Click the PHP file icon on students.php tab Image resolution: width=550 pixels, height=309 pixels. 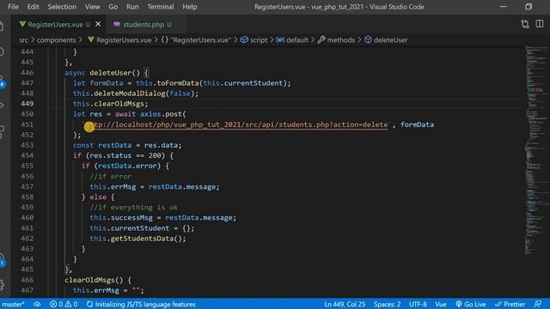[117, 24]
